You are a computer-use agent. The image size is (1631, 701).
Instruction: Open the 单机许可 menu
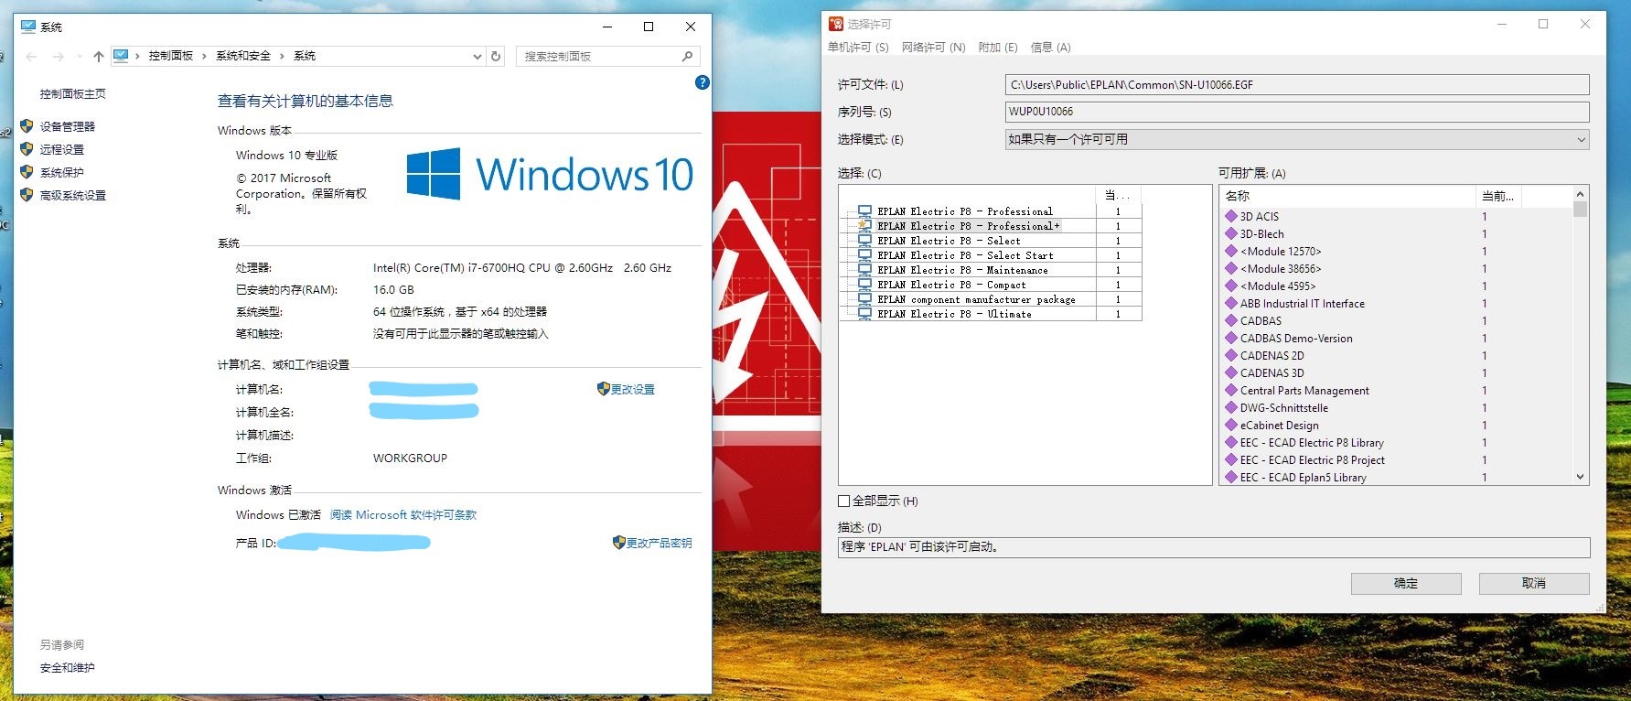pyautogui.click(x=857, y=48)
